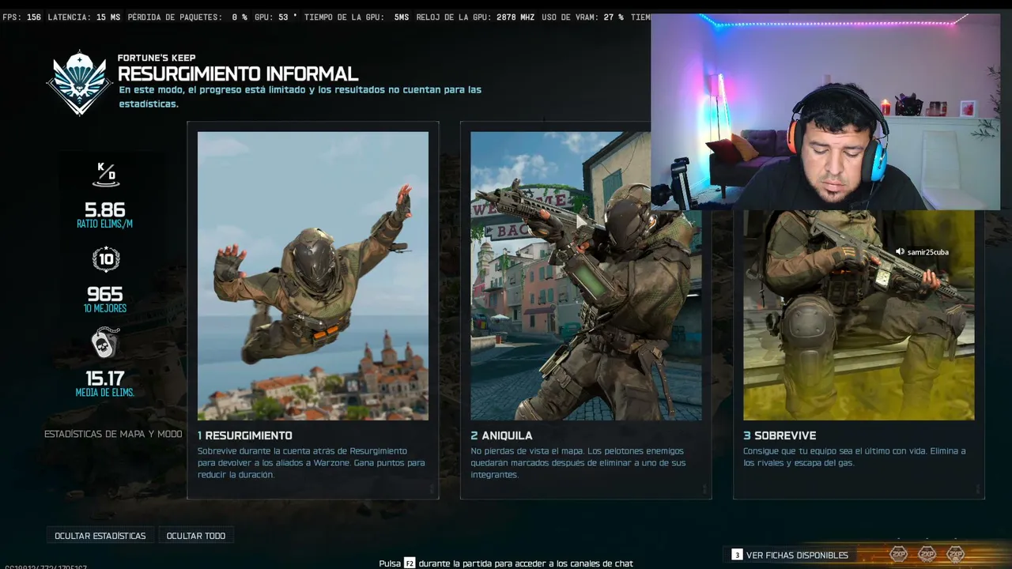Click the '5.86' ratio value
Screen dimensions: 1012x569
pyautogui.click(x=105, y=210)
